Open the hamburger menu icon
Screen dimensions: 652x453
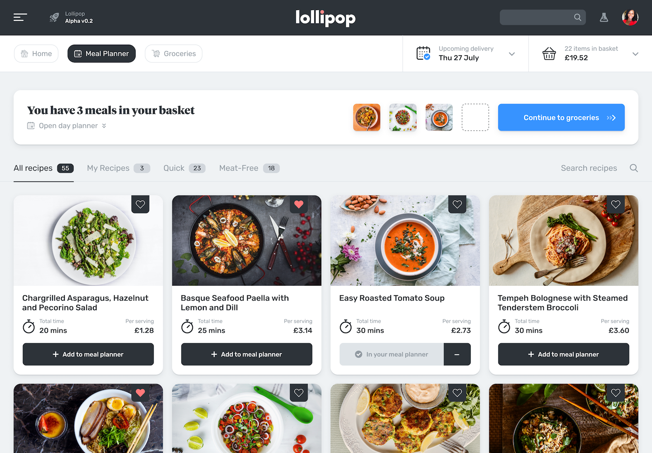click(20, 17)
